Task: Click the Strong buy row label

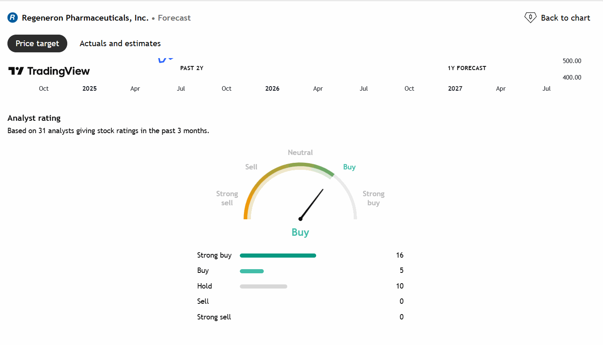Action: click(x=214, y=255)
